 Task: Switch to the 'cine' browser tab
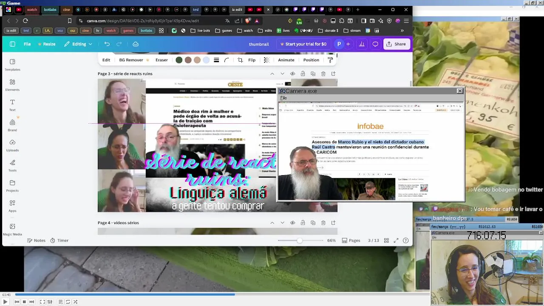click(x=66, y=9)
